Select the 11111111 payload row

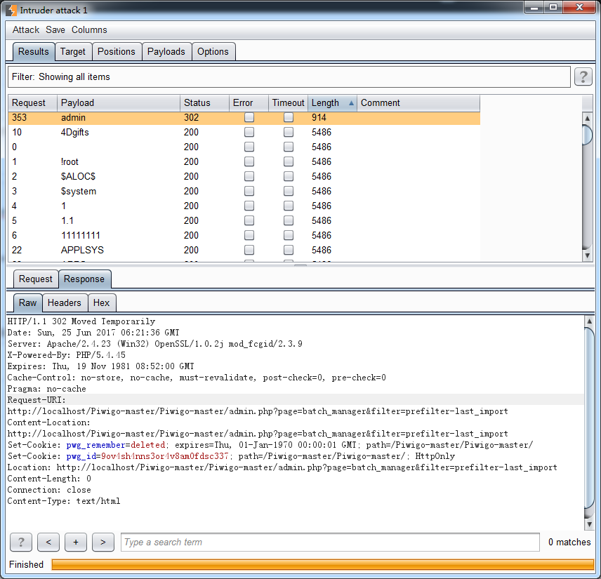244,235
